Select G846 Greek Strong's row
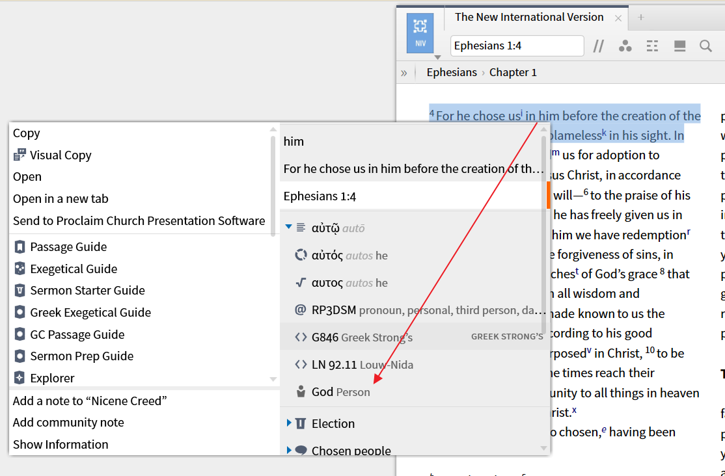725x476 pixels. point(413,337)
